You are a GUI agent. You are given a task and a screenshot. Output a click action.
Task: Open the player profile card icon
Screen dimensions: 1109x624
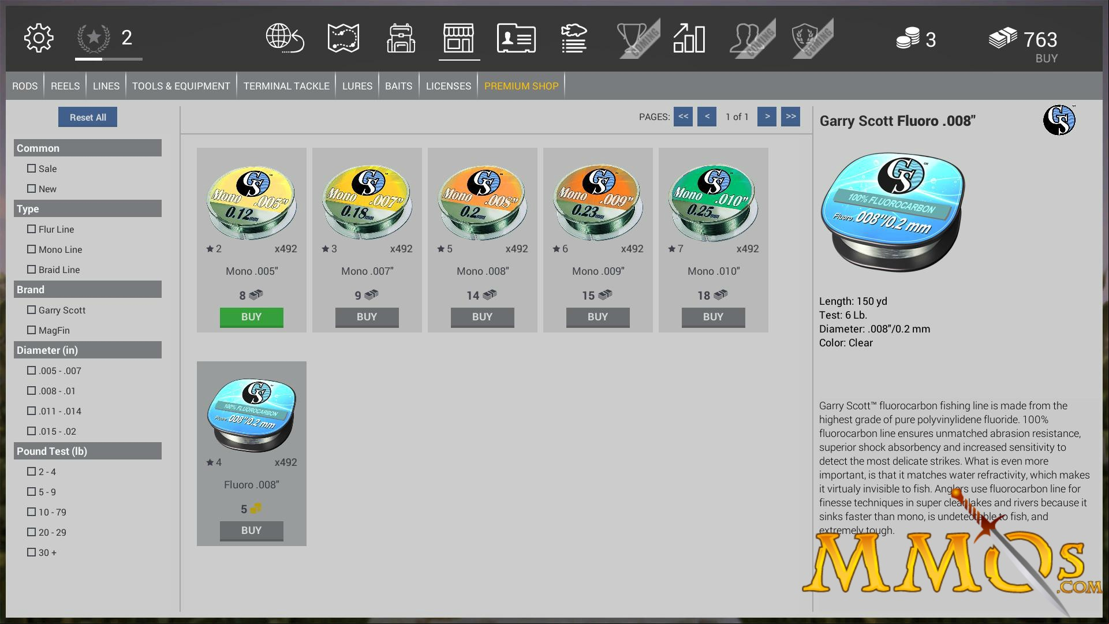pos(517,38)
